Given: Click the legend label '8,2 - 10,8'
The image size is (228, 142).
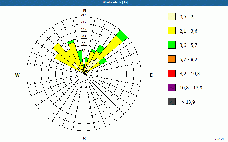Looking at the screenshot, I should click(190, 74).
